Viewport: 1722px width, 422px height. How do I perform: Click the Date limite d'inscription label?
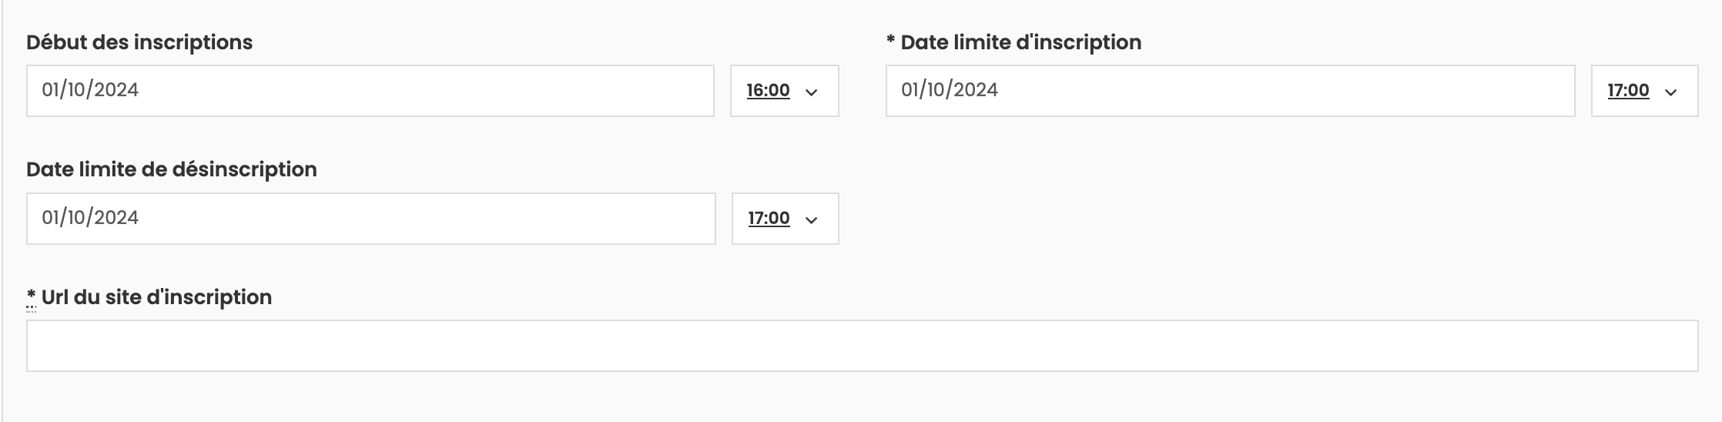(1020, 42)
